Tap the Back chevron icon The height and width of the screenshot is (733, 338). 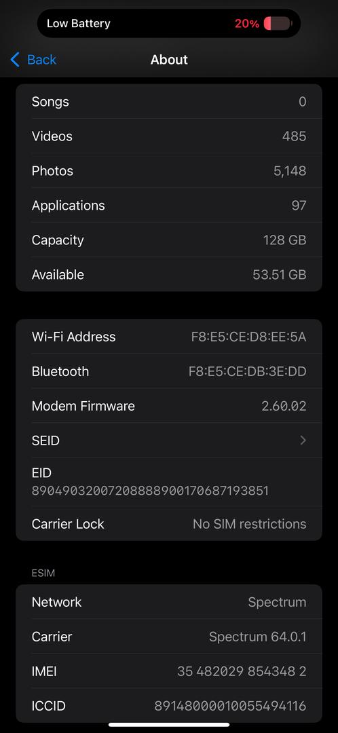coord(15,60)
